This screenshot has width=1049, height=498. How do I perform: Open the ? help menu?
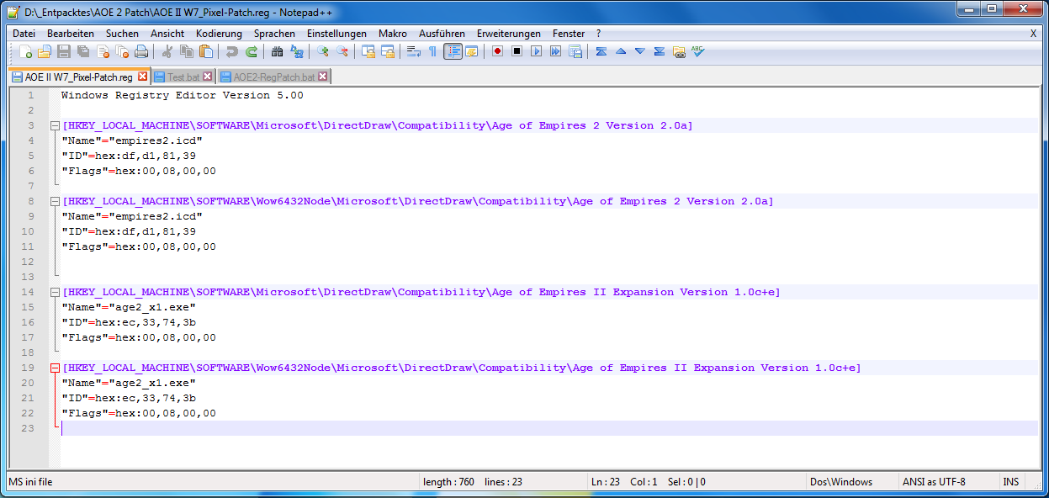point(598,34)
